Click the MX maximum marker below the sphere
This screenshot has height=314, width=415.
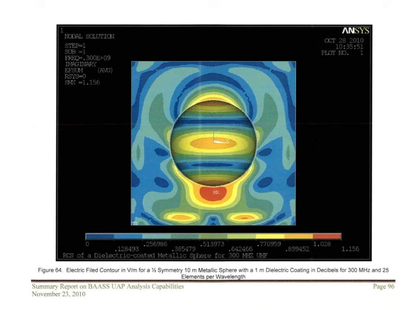tap(216, 192)
